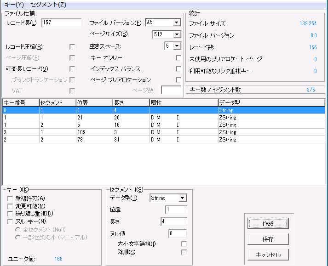Image resolution: width=328 pixels, height=266 pixels.
Task: Open the キー(Y) menu
Action: tap(13, 5)
